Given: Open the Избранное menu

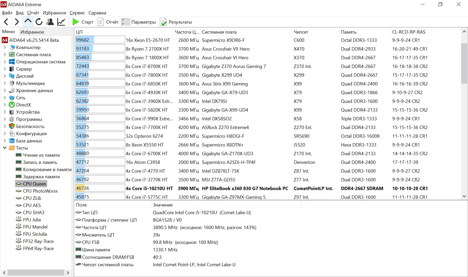Looking at the screenshot, I should (x=54, y=13).
